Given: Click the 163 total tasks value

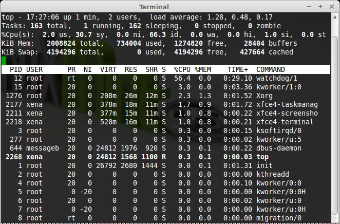Looking at the screenshot, I should (36, 26).
